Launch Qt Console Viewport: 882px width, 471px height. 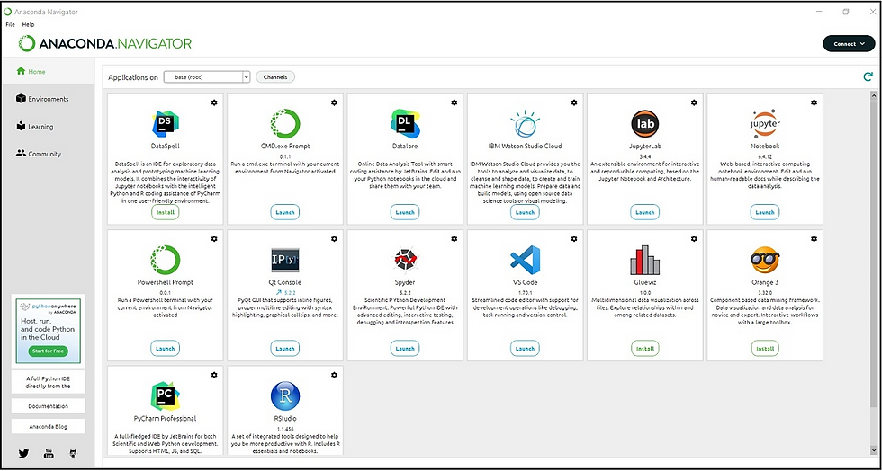tap(285, 349)
